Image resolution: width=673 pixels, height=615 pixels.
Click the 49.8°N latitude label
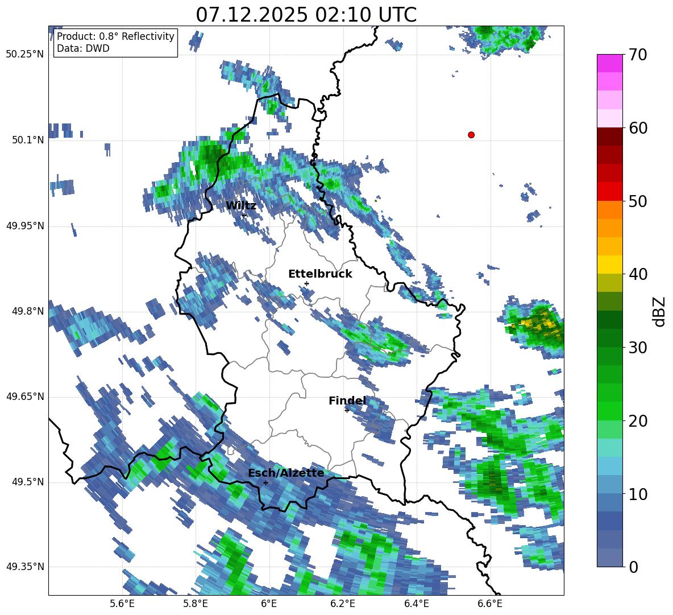coord(28,311)
